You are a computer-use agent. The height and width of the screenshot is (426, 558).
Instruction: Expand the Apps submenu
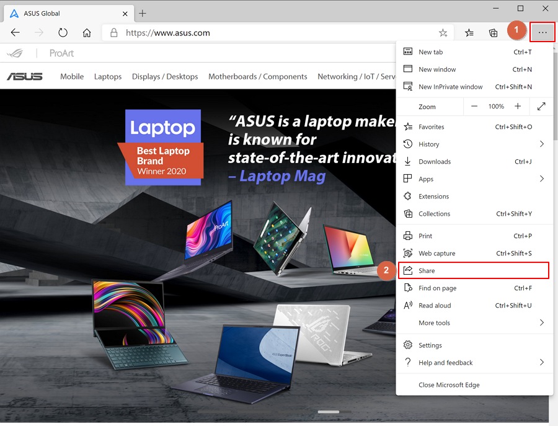point(474,179)
